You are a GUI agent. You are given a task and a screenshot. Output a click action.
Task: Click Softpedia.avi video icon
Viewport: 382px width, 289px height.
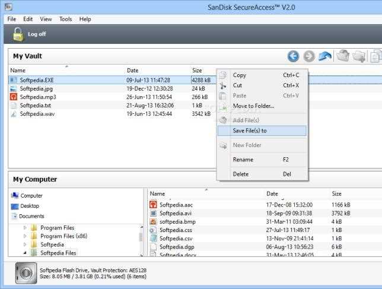(153, 213)
